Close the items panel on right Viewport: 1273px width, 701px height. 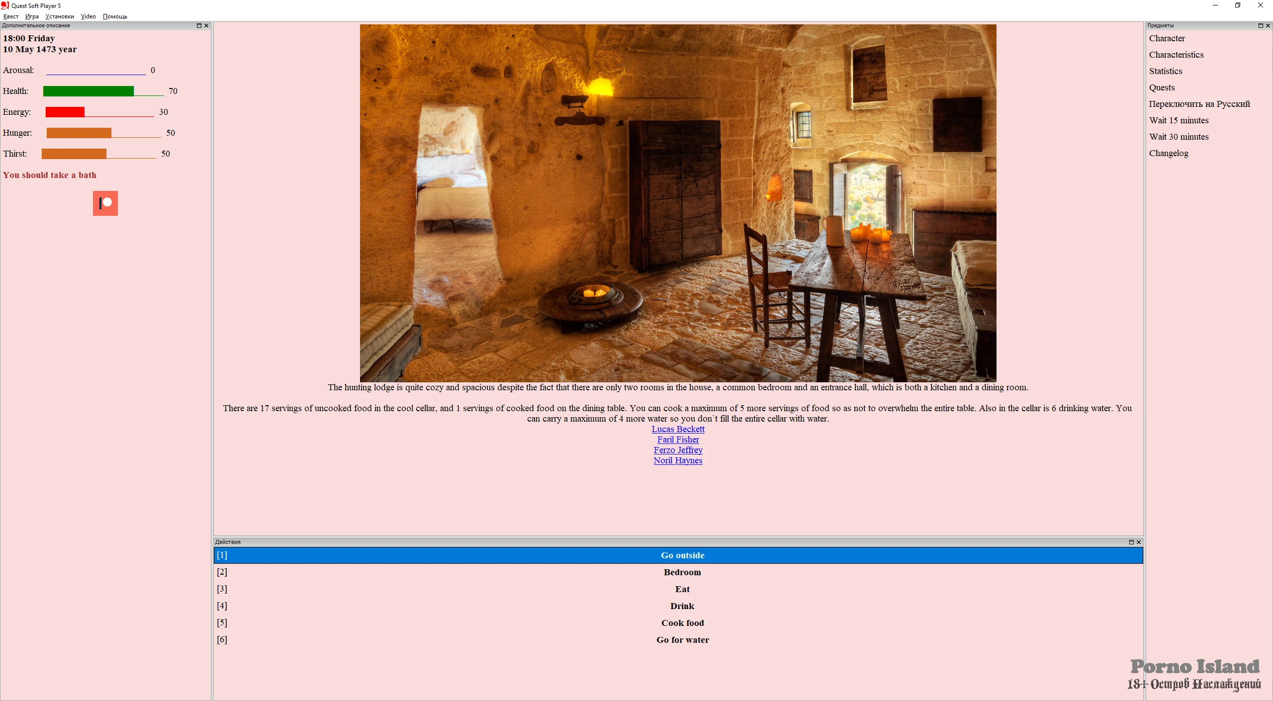pos(1268,25)
